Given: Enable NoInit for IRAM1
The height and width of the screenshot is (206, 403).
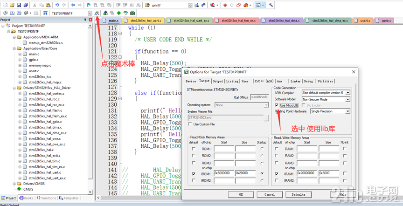Looking at the screenshot, I should coord(345,173).
